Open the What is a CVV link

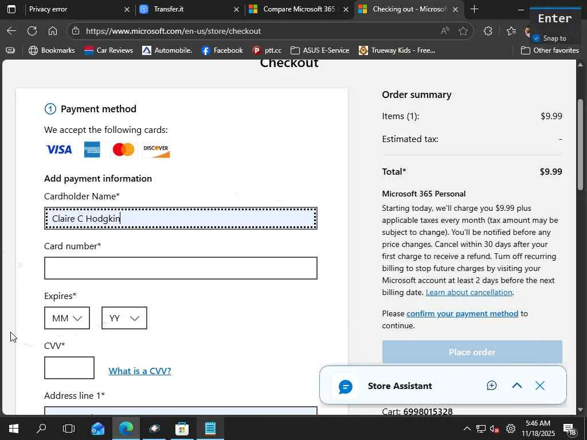point(140,371)
